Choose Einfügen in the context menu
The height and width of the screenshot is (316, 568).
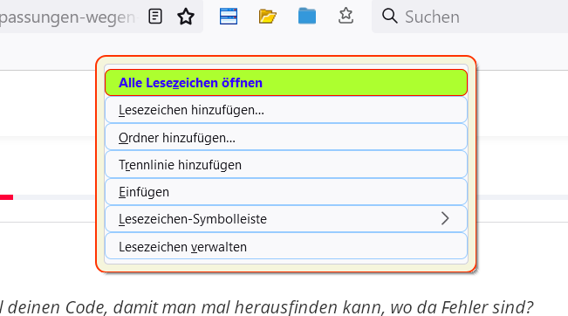[286, 192]
